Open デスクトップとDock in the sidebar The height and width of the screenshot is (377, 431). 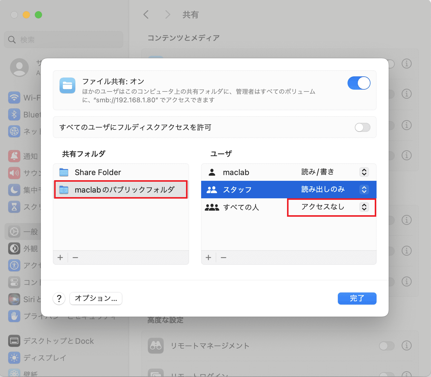(51, 341)
